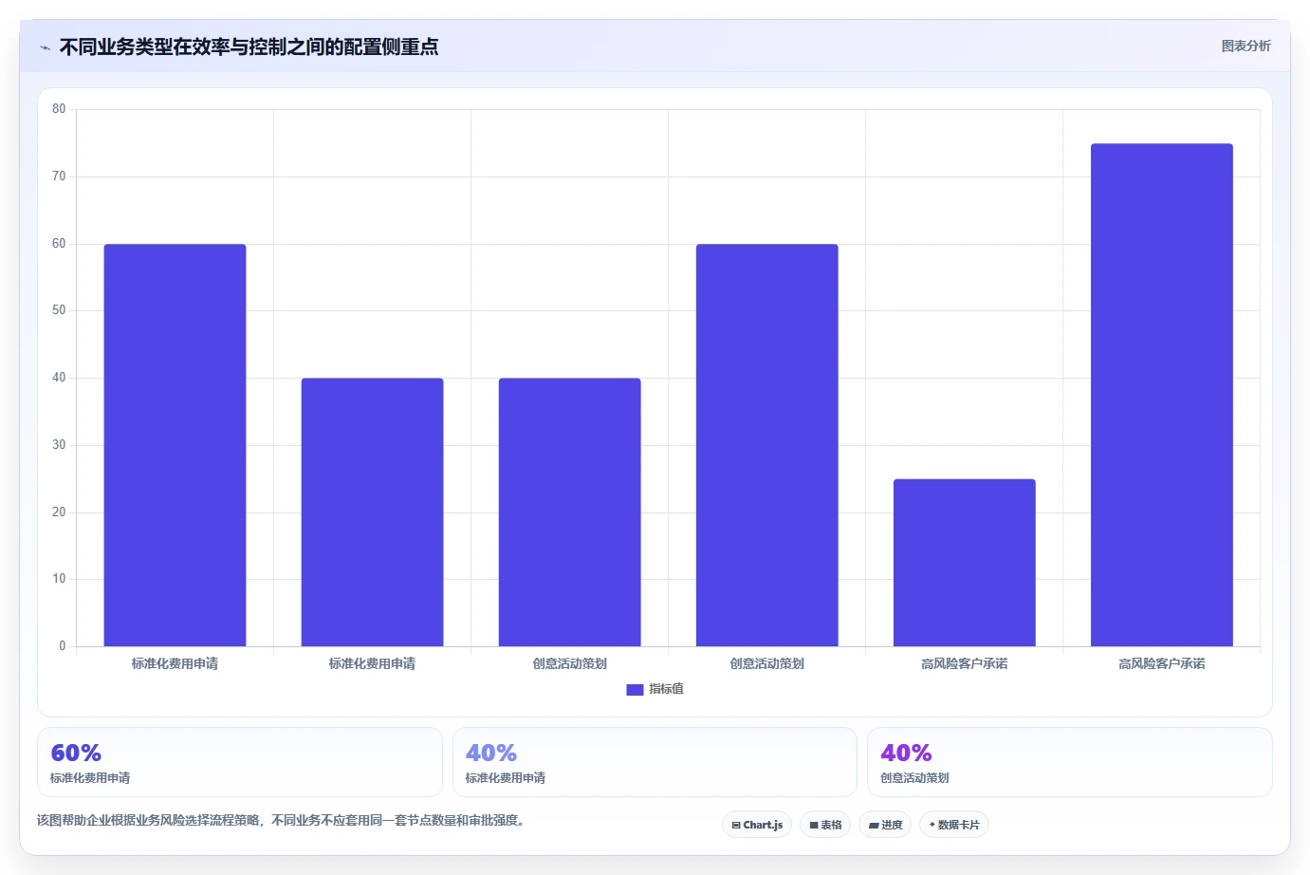Open the 40% 标准化费用申请 stat card
Viewport: 1310px width, 875px height.
(x=655, y=762)
